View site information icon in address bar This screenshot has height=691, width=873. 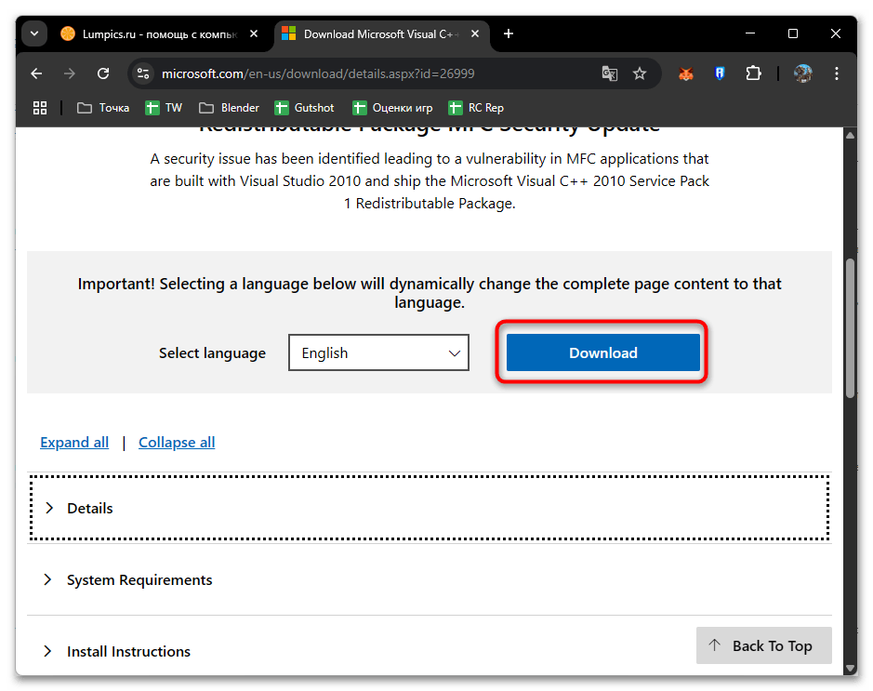coord(143,73)
